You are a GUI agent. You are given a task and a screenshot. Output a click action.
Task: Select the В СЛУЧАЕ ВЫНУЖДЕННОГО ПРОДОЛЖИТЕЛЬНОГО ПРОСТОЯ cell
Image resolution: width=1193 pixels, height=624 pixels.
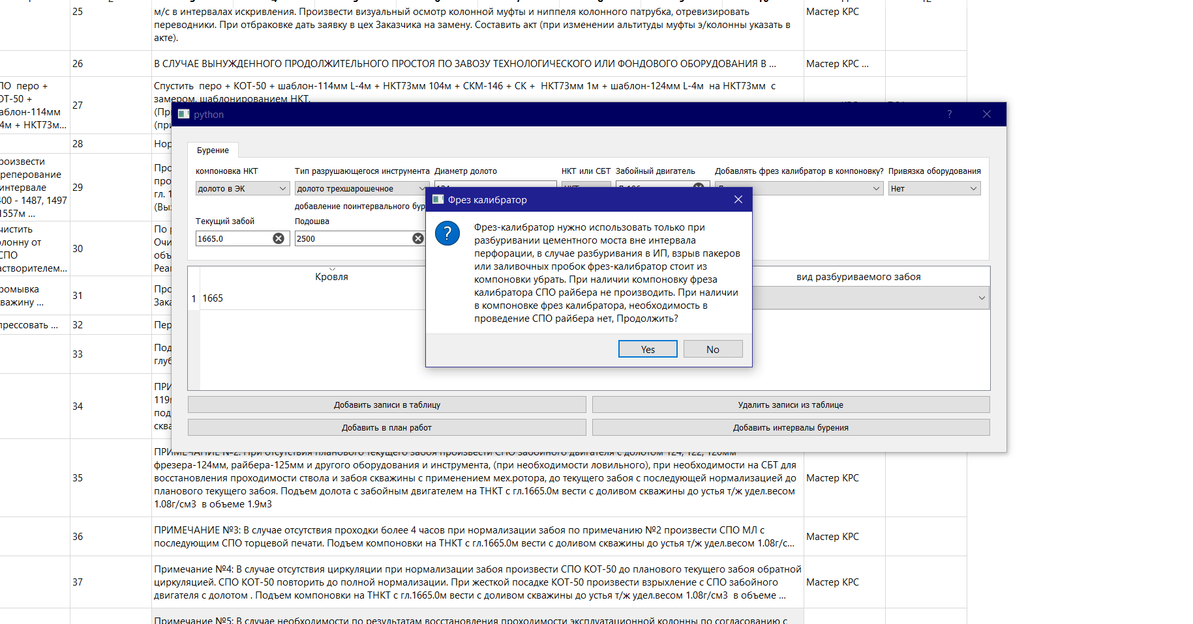tap(477, 64)
